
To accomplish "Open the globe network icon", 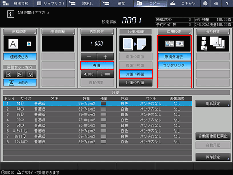I will (205, 4).
